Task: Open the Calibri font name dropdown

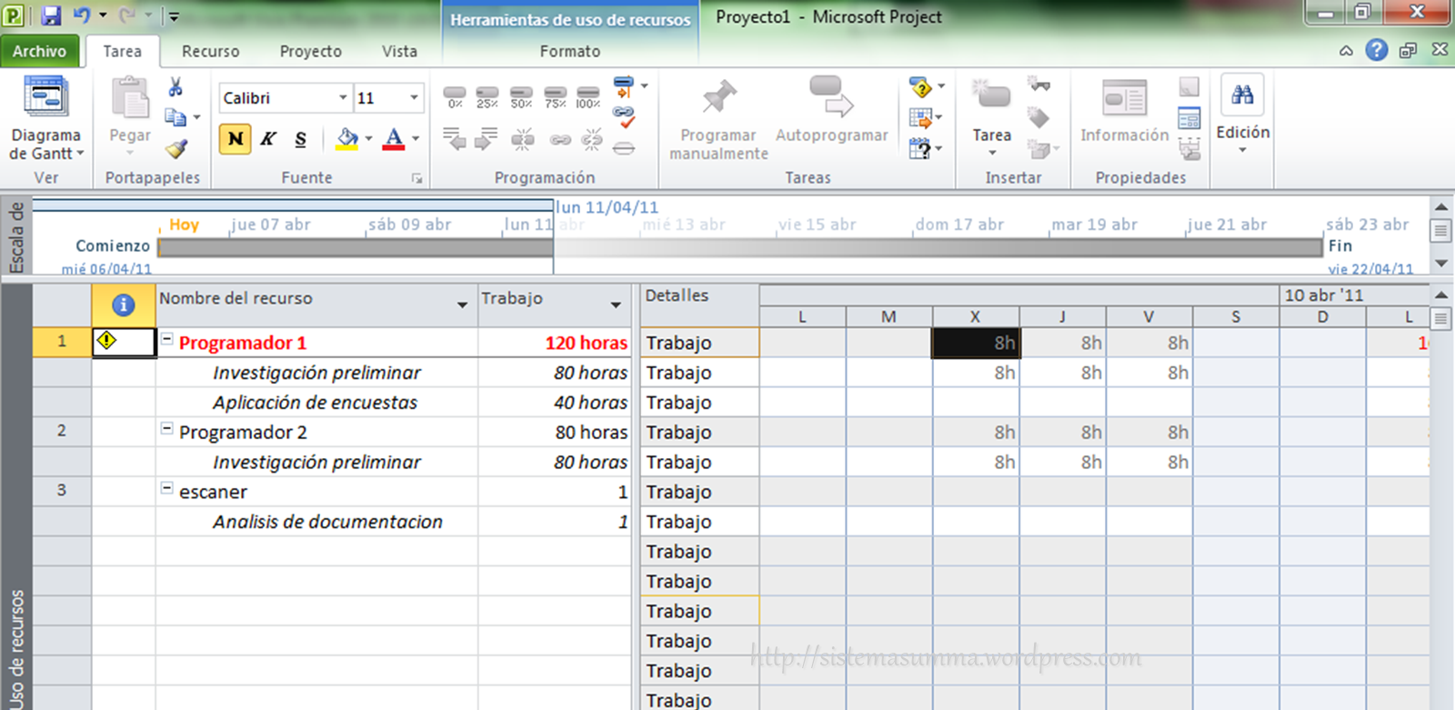Action: click(343, 98)
